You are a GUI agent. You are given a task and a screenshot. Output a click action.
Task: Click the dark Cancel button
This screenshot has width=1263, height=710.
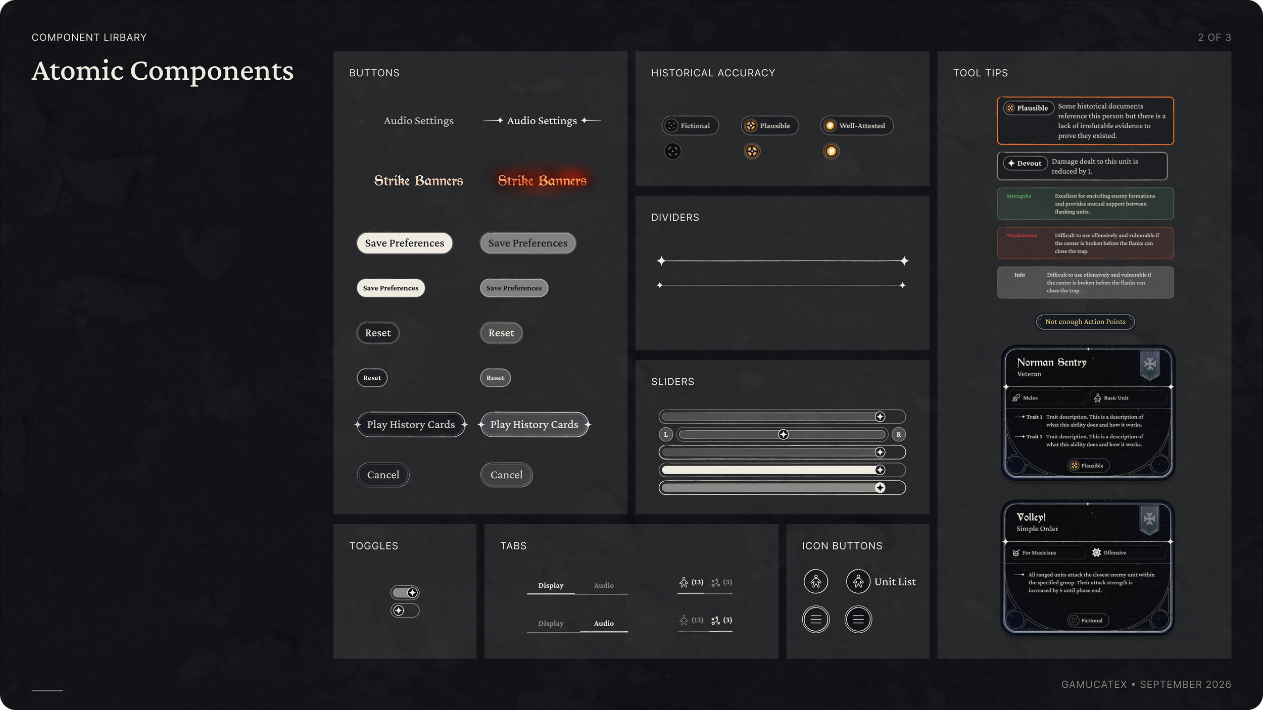click(x=383, y=475)
